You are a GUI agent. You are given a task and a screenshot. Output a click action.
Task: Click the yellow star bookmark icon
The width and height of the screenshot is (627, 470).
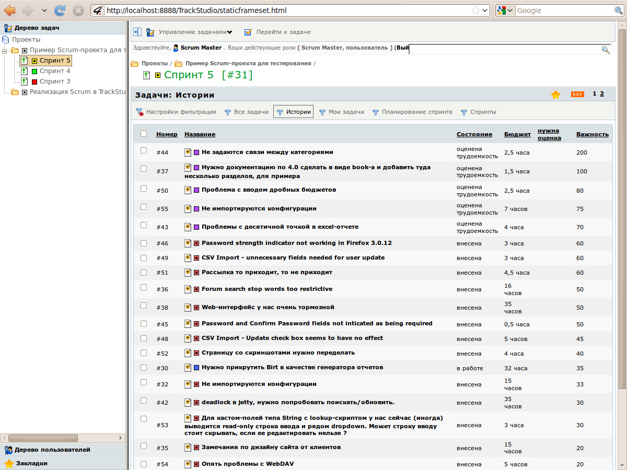(555, 95)
